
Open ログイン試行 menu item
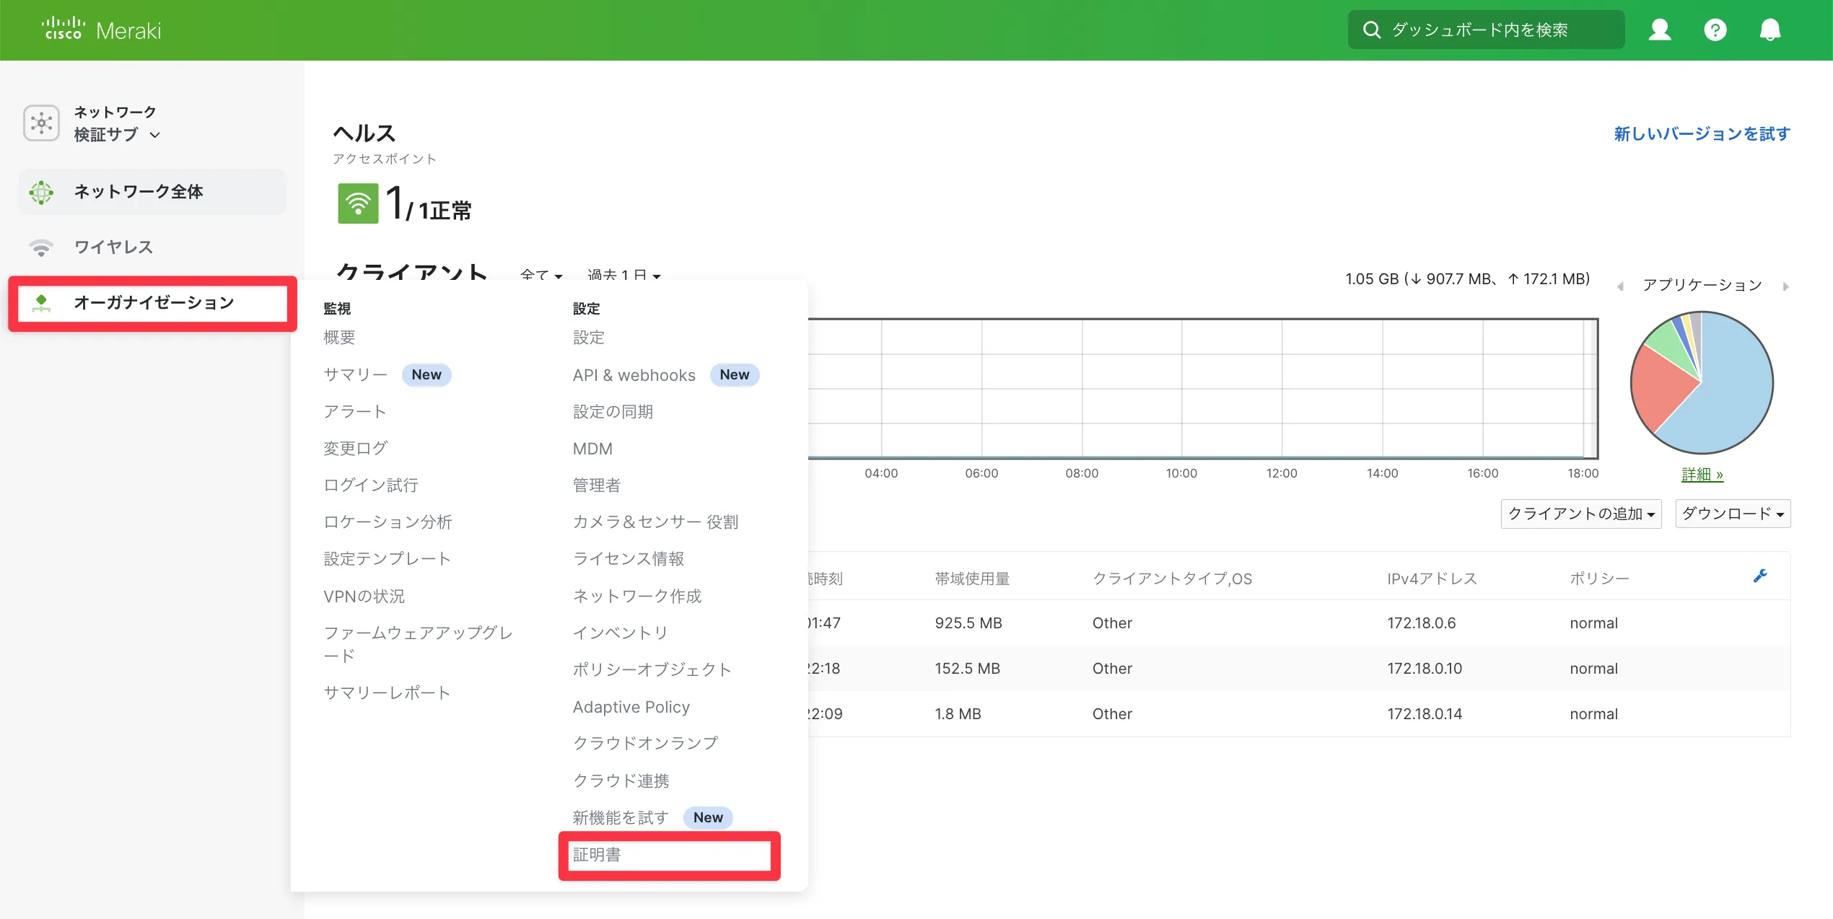click(371, 485)
